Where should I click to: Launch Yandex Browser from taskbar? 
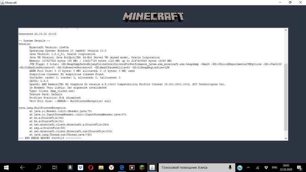111,167
